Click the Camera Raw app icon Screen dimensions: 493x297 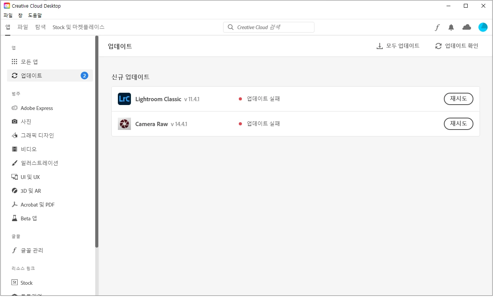click(x=124, y=124)
